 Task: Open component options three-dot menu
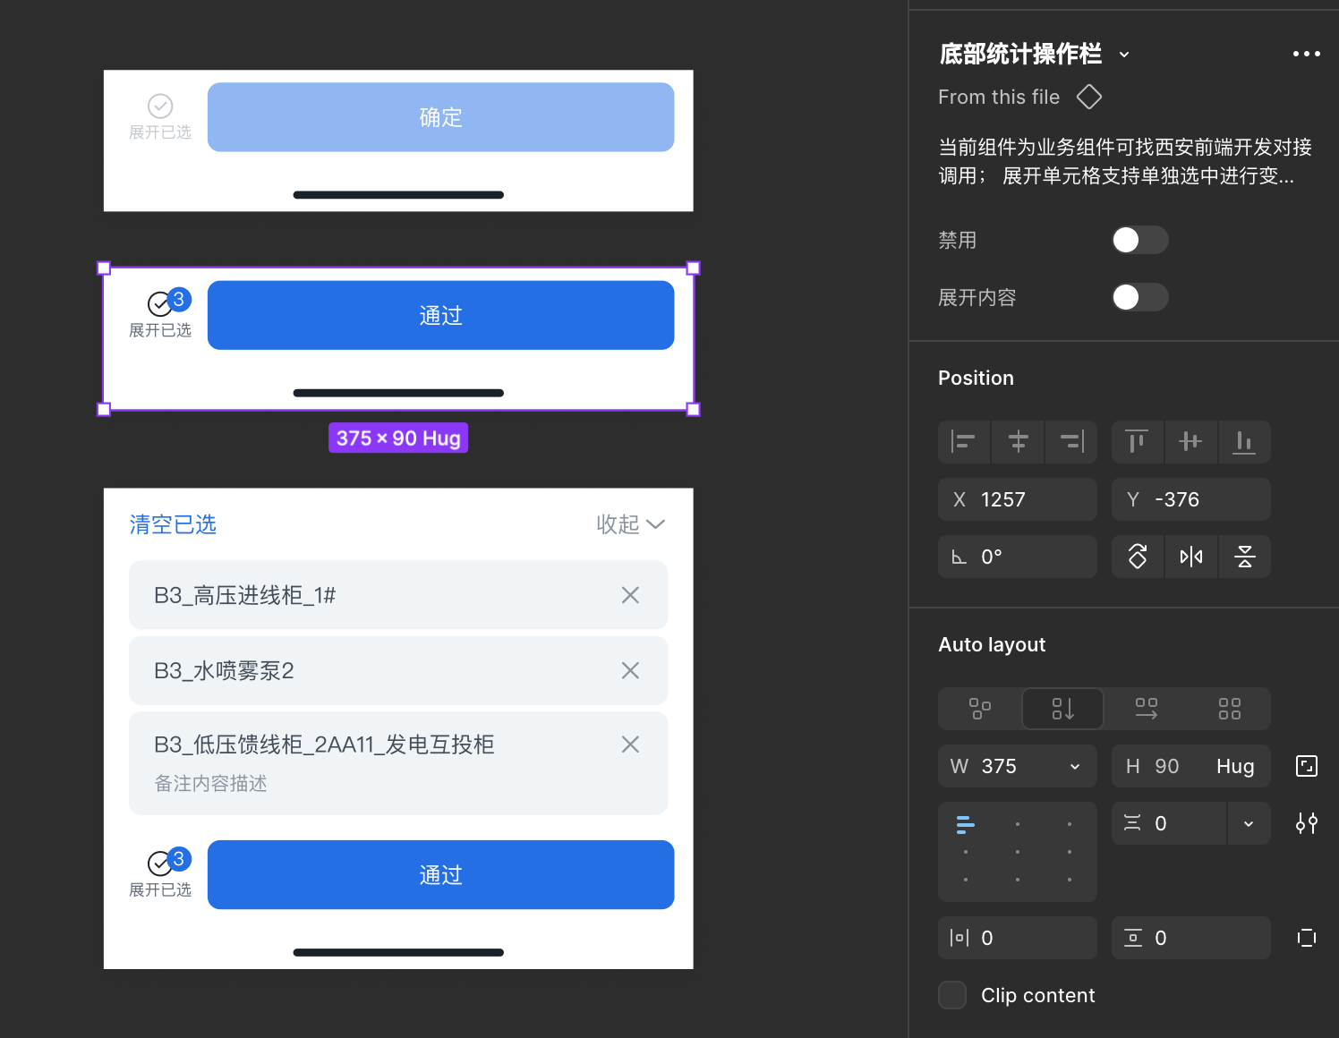tap(1307, 54)
